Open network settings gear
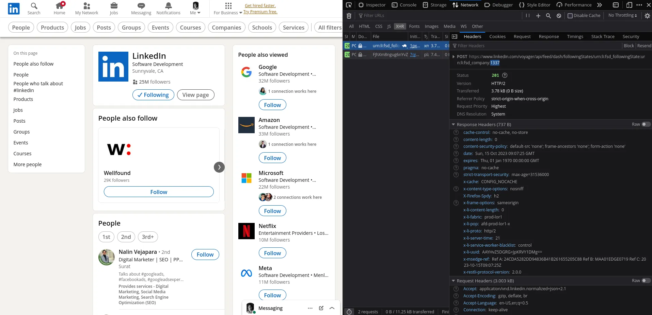 pos(647,16)
